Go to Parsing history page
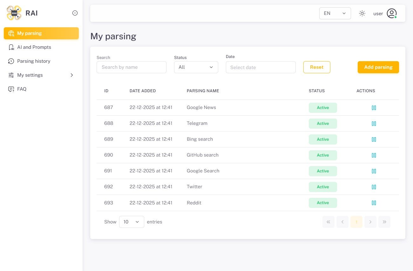 click(x=34, y=61)
